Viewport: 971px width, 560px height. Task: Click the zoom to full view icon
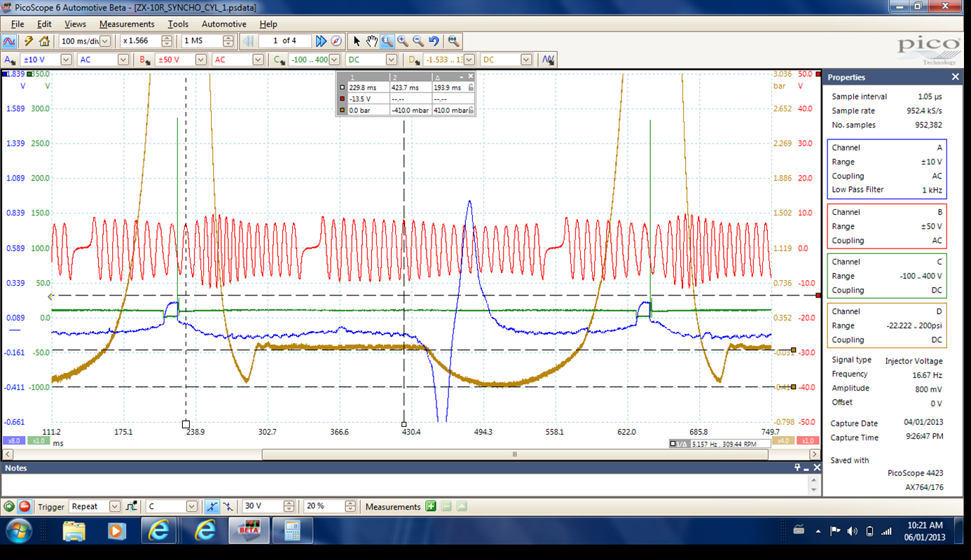453,41
